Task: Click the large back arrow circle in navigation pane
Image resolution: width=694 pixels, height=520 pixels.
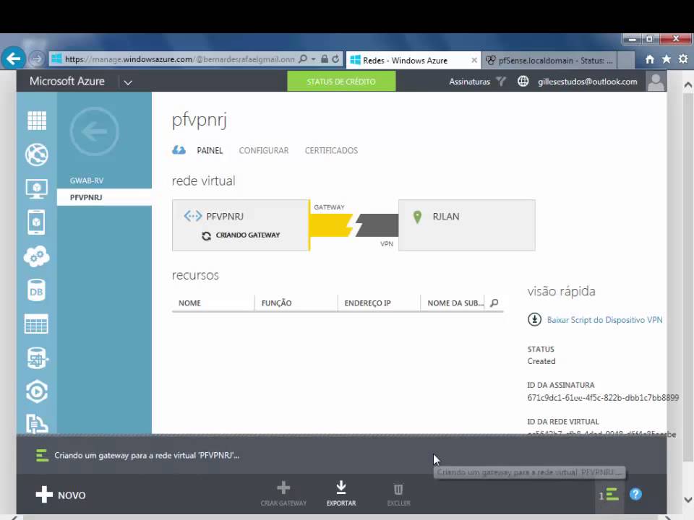Action: [x=94, y=131]
